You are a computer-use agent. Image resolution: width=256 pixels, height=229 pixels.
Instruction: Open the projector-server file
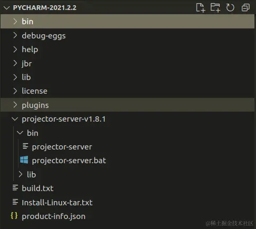point(62,147)
